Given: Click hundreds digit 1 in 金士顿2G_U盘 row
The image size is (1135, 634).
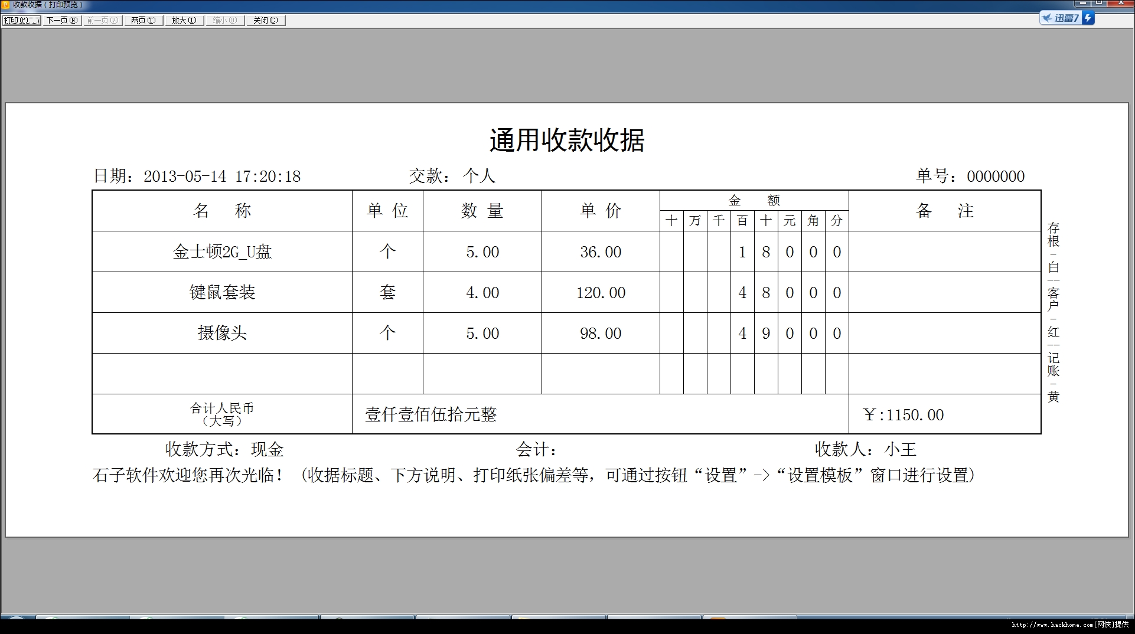Looking at the screenshot, I should (742, 252).
